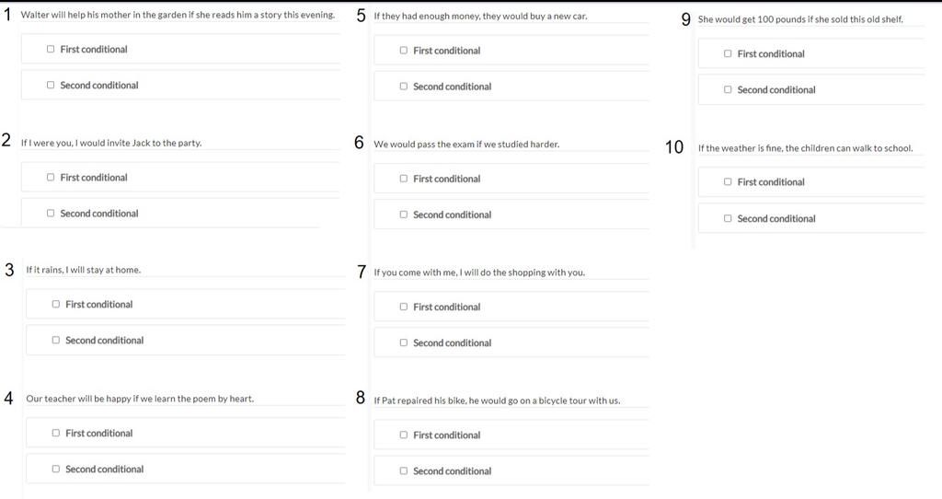The width and height of the screenshot is (942, 499).
Task: Check First conditional for question 9
Action: coord(728,53)
